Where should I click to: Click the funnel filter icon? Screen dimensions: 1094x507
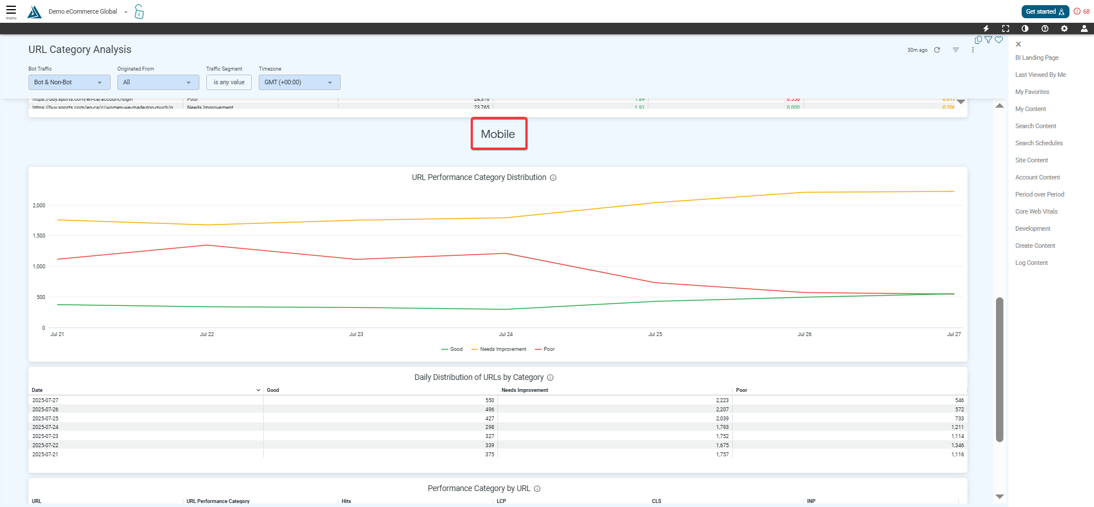coord(989,40)
